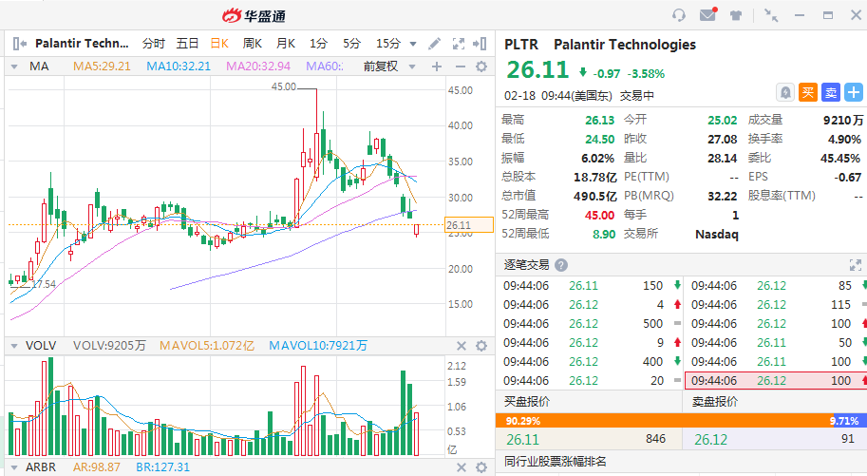Viewport: 867px width, 476px height.
Task: Switch to 五日 five-day chart tab
Action: tap(187, 43)
